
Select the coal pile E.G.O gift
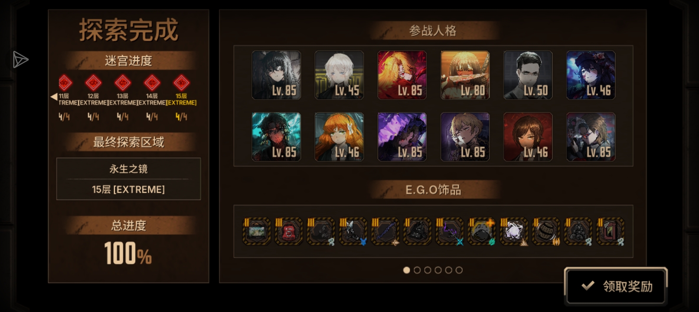[578, 231]
